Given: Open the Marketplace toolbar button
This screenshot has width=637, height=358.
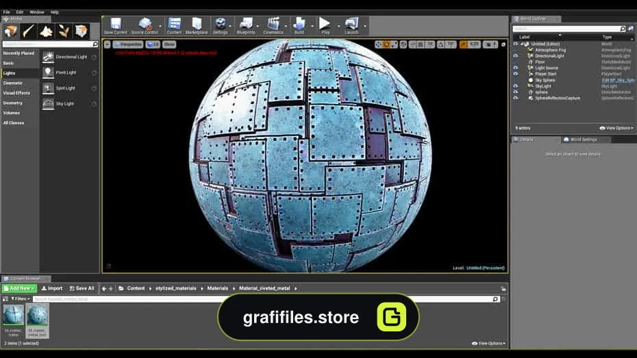Looking at the screenshot, I should 197,26.
